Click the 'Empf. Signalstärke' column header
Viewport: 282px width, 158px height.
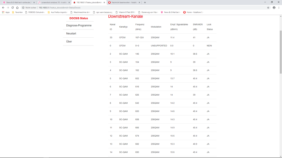coord(179,27)
